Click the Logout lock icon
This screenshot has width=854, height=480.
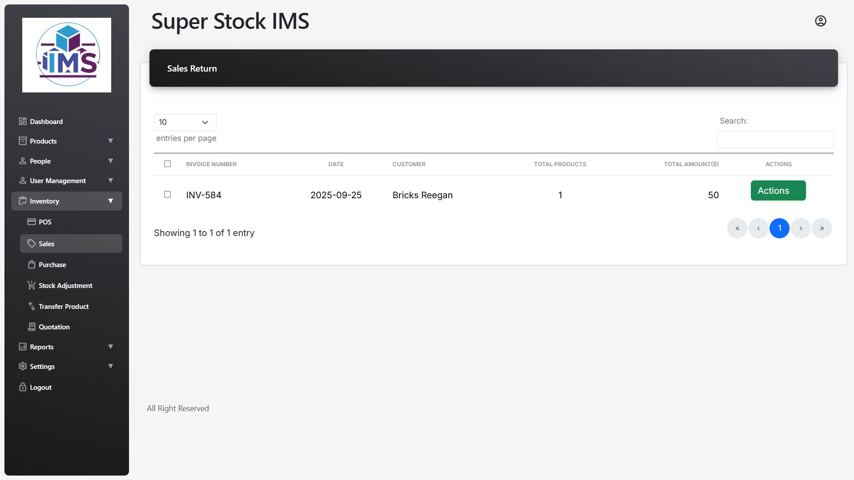pos(23,387)
